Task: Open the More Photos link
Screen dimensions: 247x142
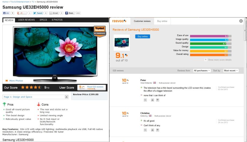Action: tap(16, 81)
